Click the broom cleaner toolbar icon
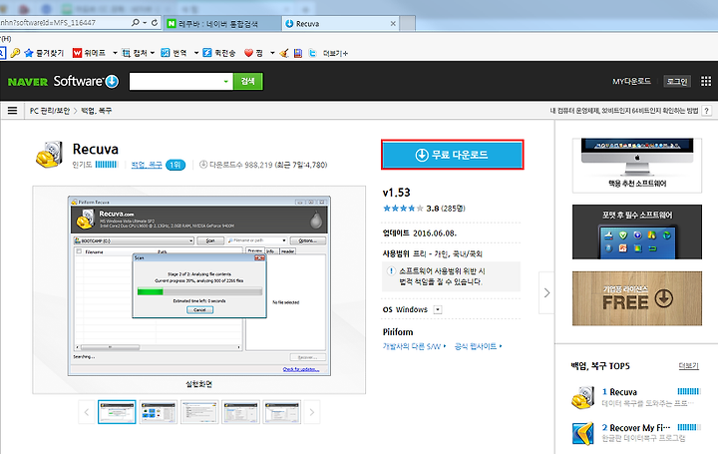Viewport: 718px width, 454px height. click(284, 53)
